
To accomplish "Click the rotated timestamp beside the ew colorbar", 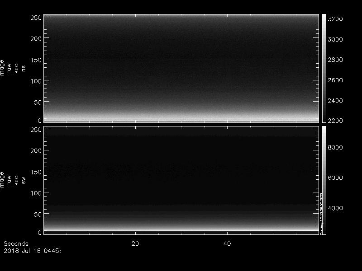I will tap(321, 214).
